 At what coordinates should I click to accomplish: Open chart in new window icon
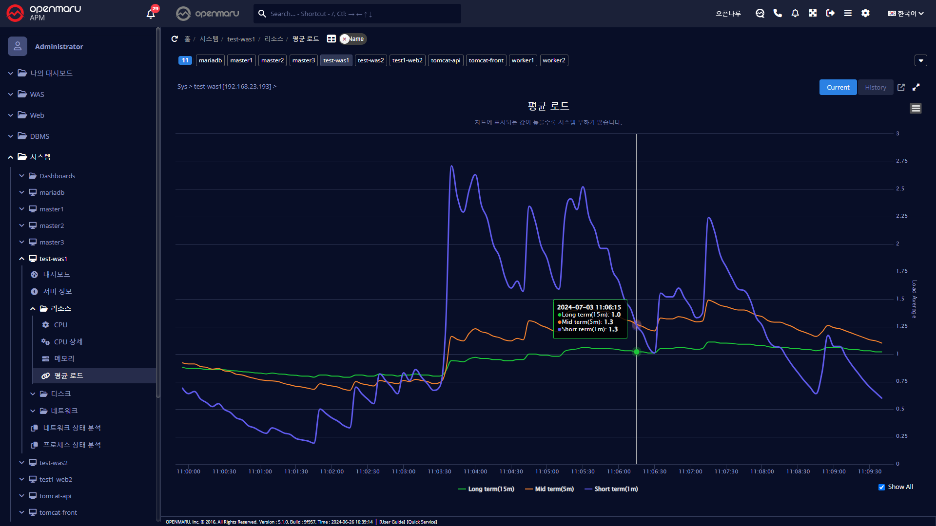point(901,87)
